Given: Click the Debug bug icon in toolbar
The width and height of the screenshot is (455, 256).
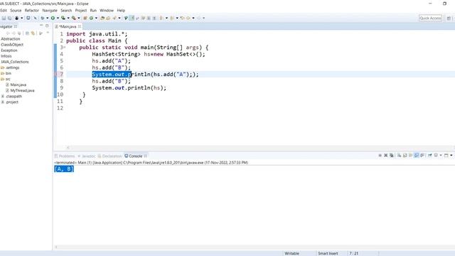Looking at the screenshot, I should (x=43, y=18).
